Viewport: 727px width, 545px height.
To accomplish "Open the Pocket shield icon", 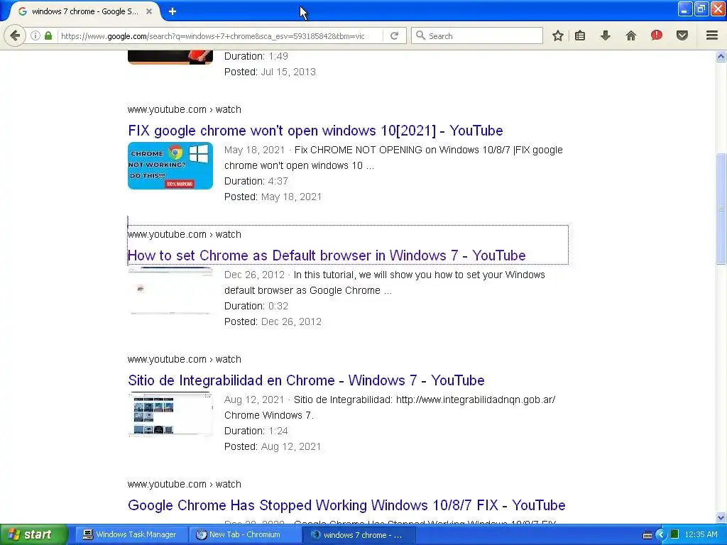I will 682,35.
